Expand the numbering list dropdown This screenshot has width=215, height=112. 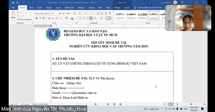(x=89, y=14)
